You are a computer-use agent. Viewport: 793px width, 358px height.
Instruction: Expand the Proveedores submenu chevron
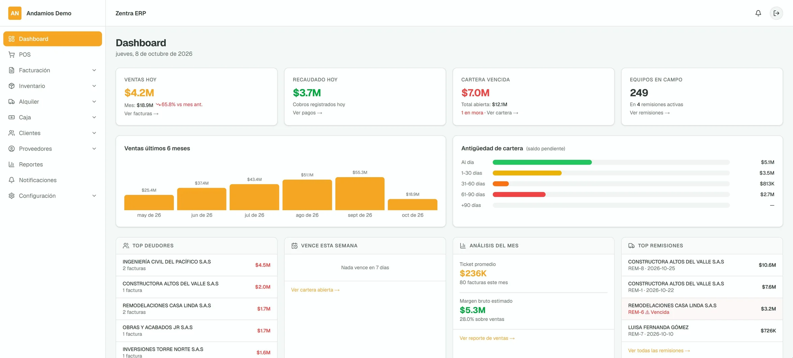click(94, 149)
